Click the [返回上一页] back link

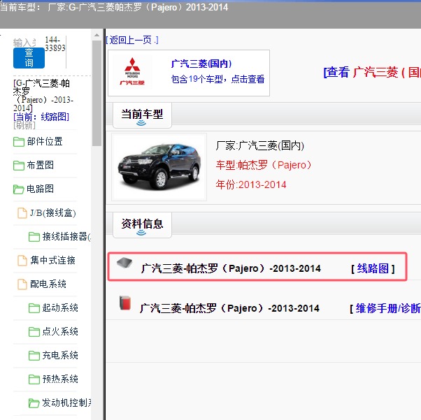132,41
